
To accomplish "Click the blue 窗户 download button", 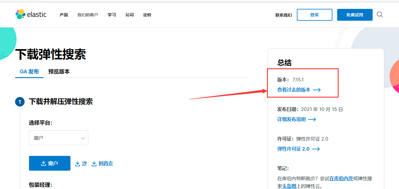I will pyautogui.click(x=50, y=163).
